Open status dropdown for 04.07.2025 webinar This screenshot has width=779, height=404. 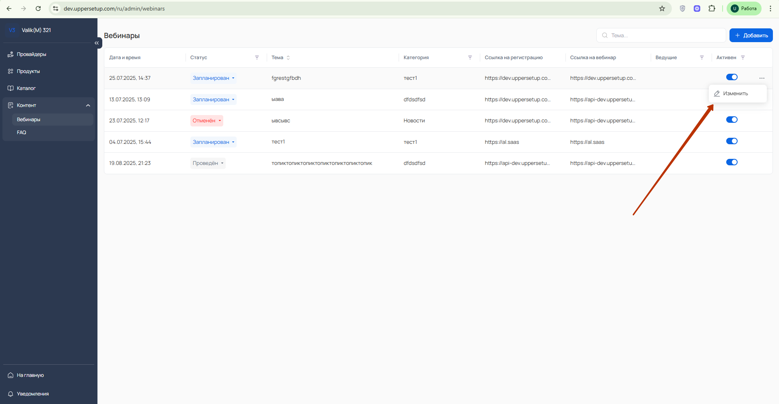point(214,142)
